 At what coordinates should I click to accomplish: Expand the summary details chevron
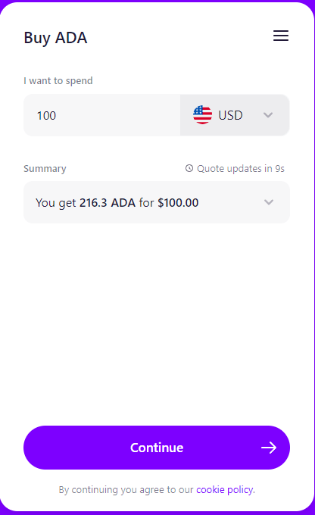[269, 202]
